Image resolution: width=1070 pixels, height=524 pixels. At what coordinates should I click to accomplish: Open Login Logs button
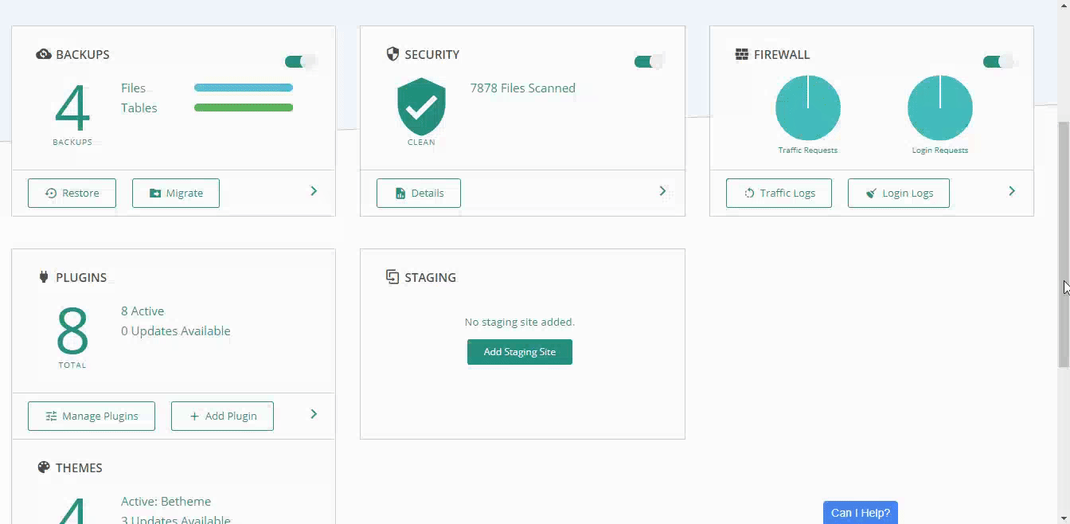[x=899, y=193]
